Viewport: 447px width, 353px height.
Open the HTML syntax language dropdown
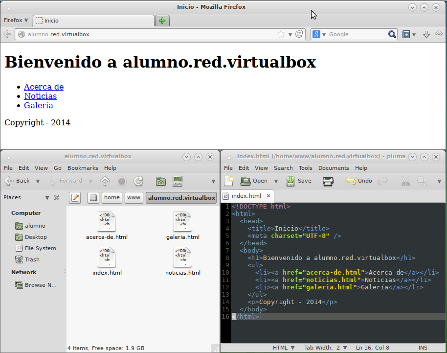[x=284, y=348]
